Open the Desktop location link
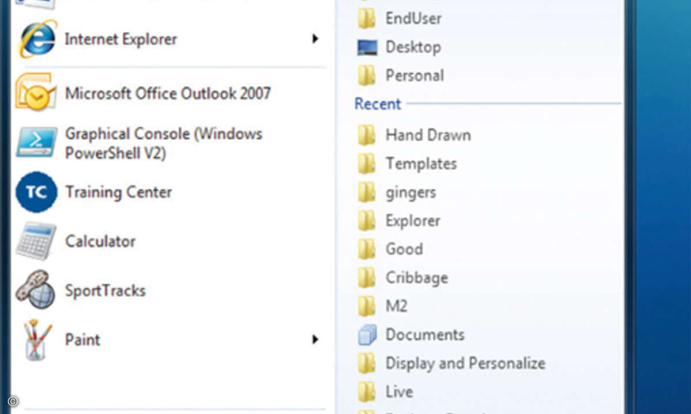Viewport: 691px width, 414px height. tap(413, 47)
